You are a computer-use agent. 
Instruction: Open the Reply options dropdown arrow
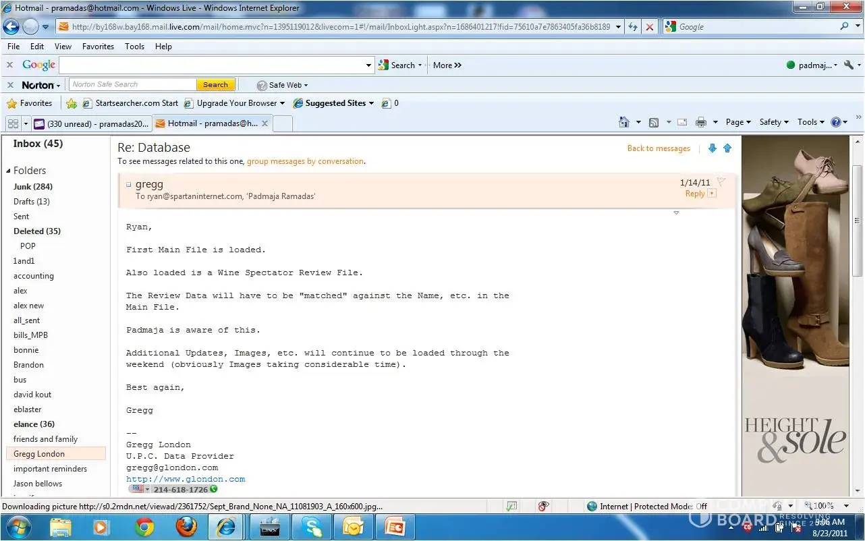click(712, 194)
